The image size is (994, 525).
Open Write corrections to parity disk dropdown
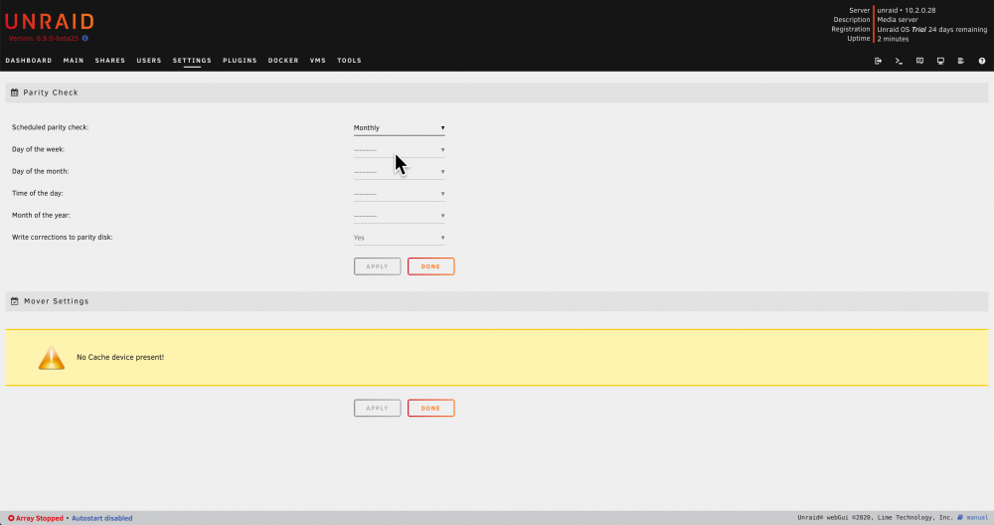(399, 238)
